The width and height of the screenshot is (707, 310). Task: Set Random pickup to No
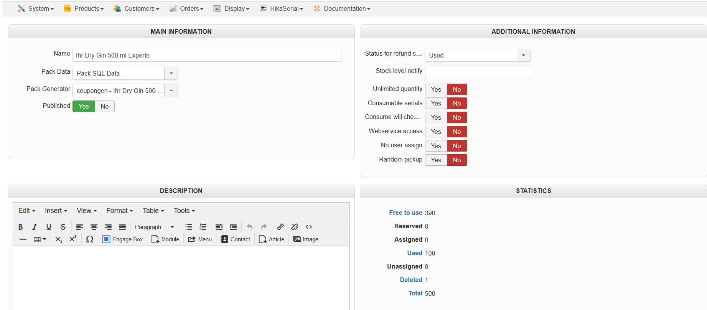(x=457, y=160)
